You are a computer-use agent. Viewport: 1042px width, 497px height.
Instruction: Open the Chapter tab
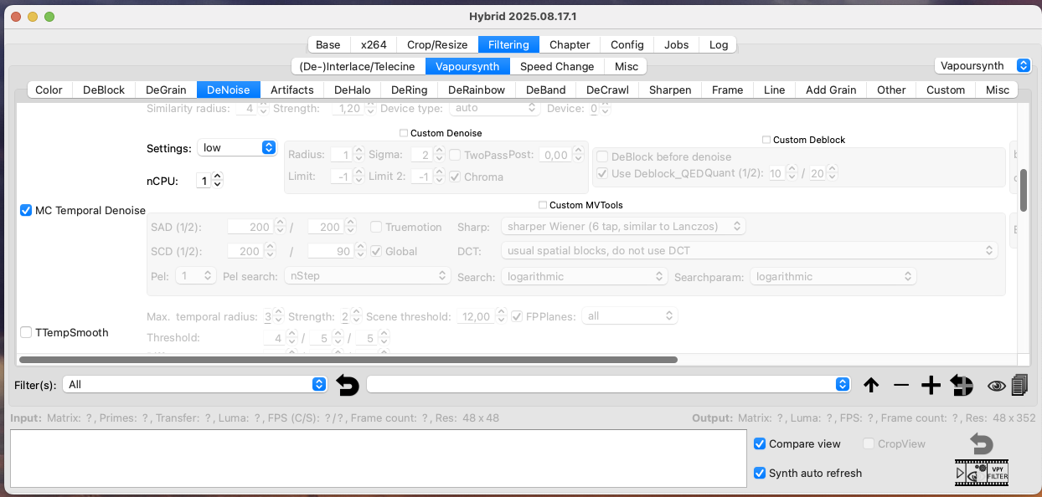(570, 44)
